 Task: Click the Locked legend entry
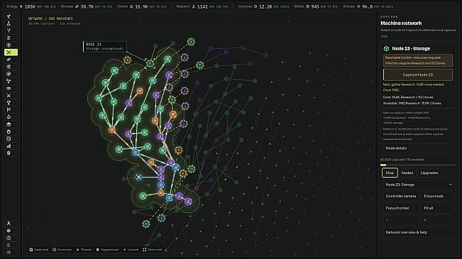131,250
